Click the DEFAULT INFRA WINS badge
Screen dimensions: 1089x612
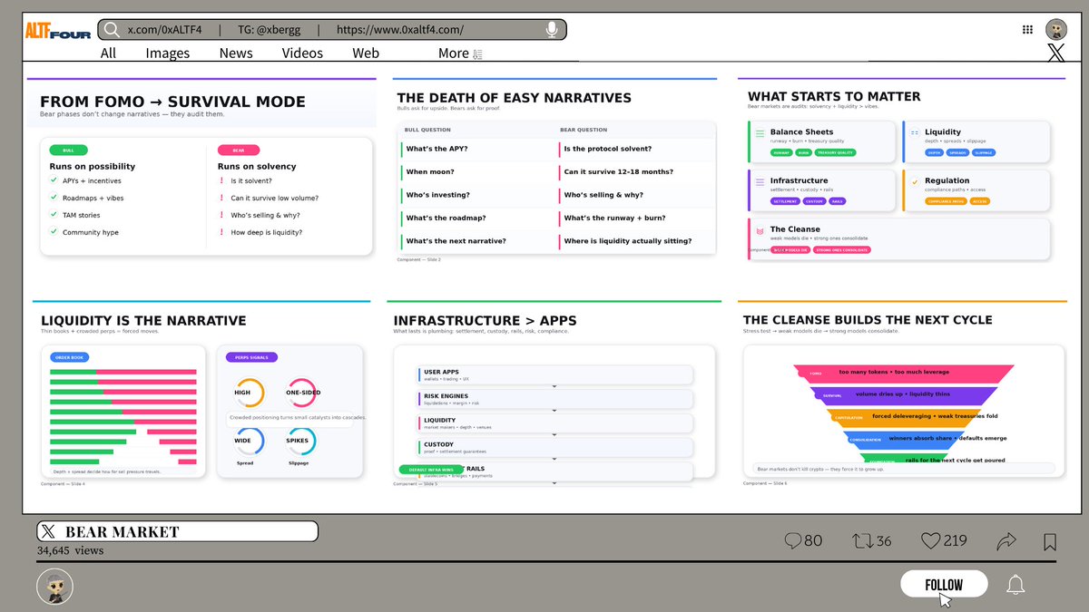click(x=431, y=470)
